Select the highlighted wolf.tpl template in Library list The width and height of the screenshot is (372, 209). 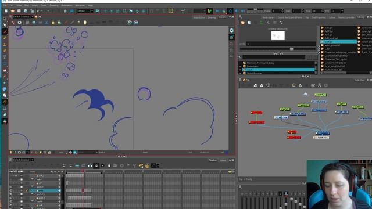tap(338, 41)
